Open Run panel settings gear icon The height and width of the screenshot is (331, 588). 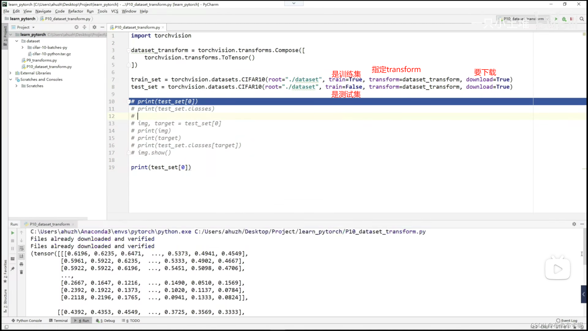(574, 224)
